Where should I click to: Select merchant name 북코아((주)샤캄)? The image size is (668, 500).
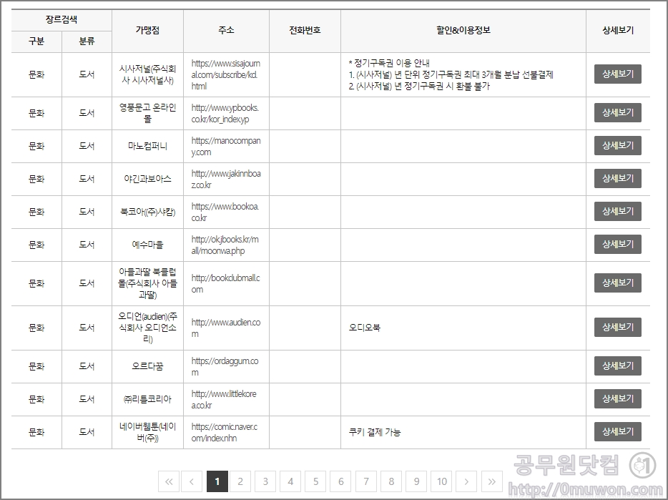[147, 212]
